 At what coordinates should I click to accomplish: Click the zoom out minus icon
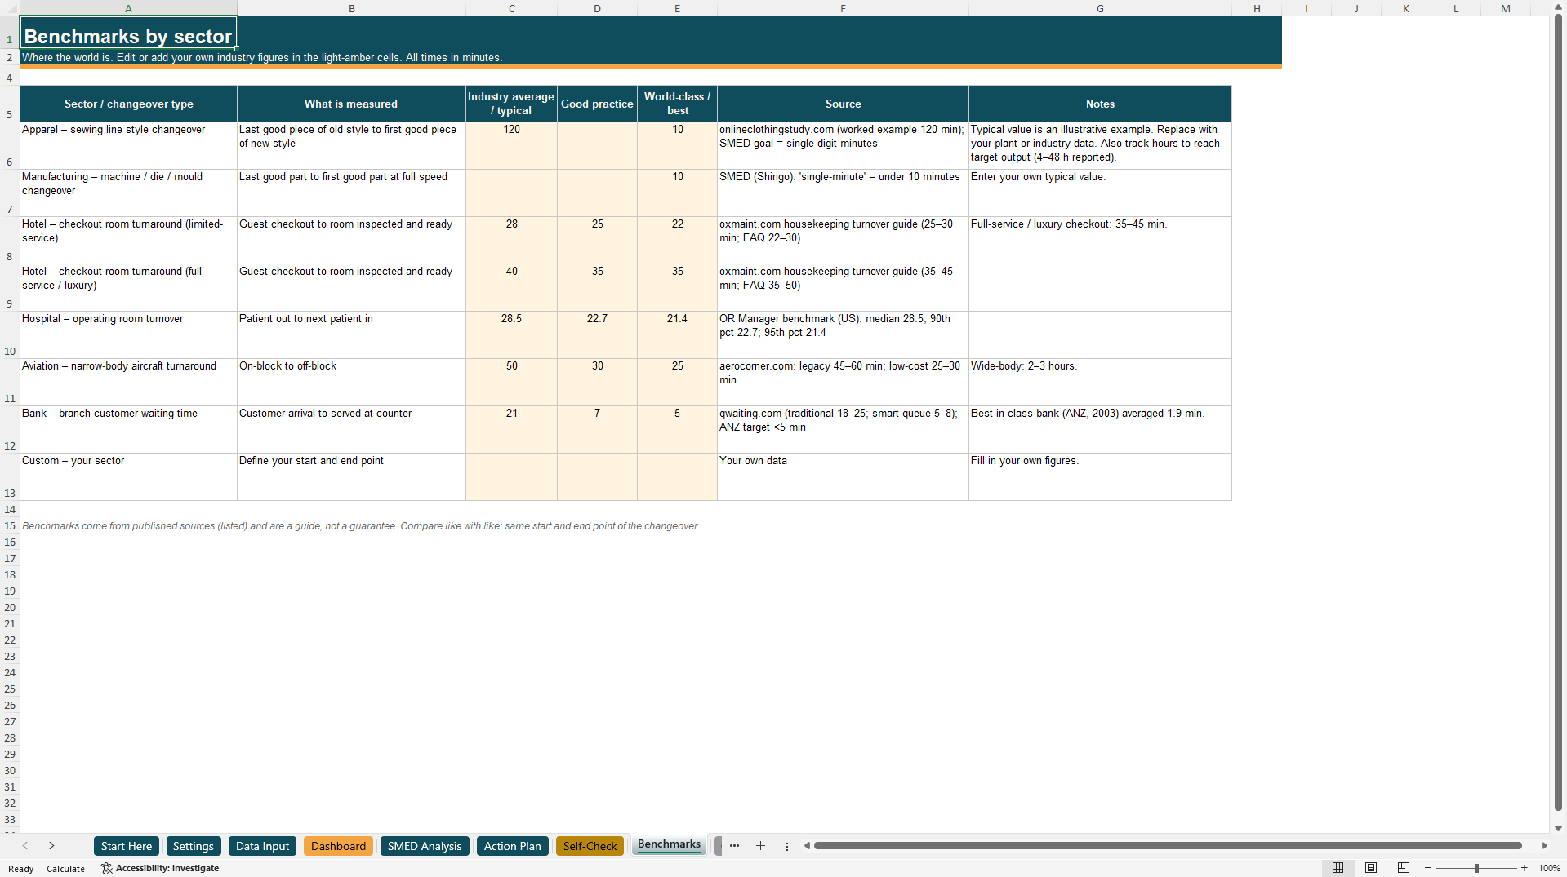(x=1428, y=868)
